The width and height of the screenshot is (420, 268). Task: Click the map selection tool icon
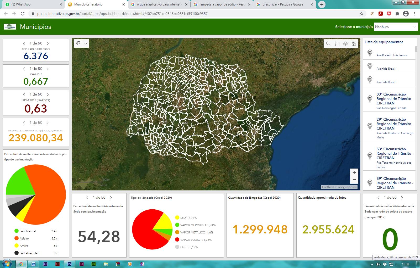78,43
